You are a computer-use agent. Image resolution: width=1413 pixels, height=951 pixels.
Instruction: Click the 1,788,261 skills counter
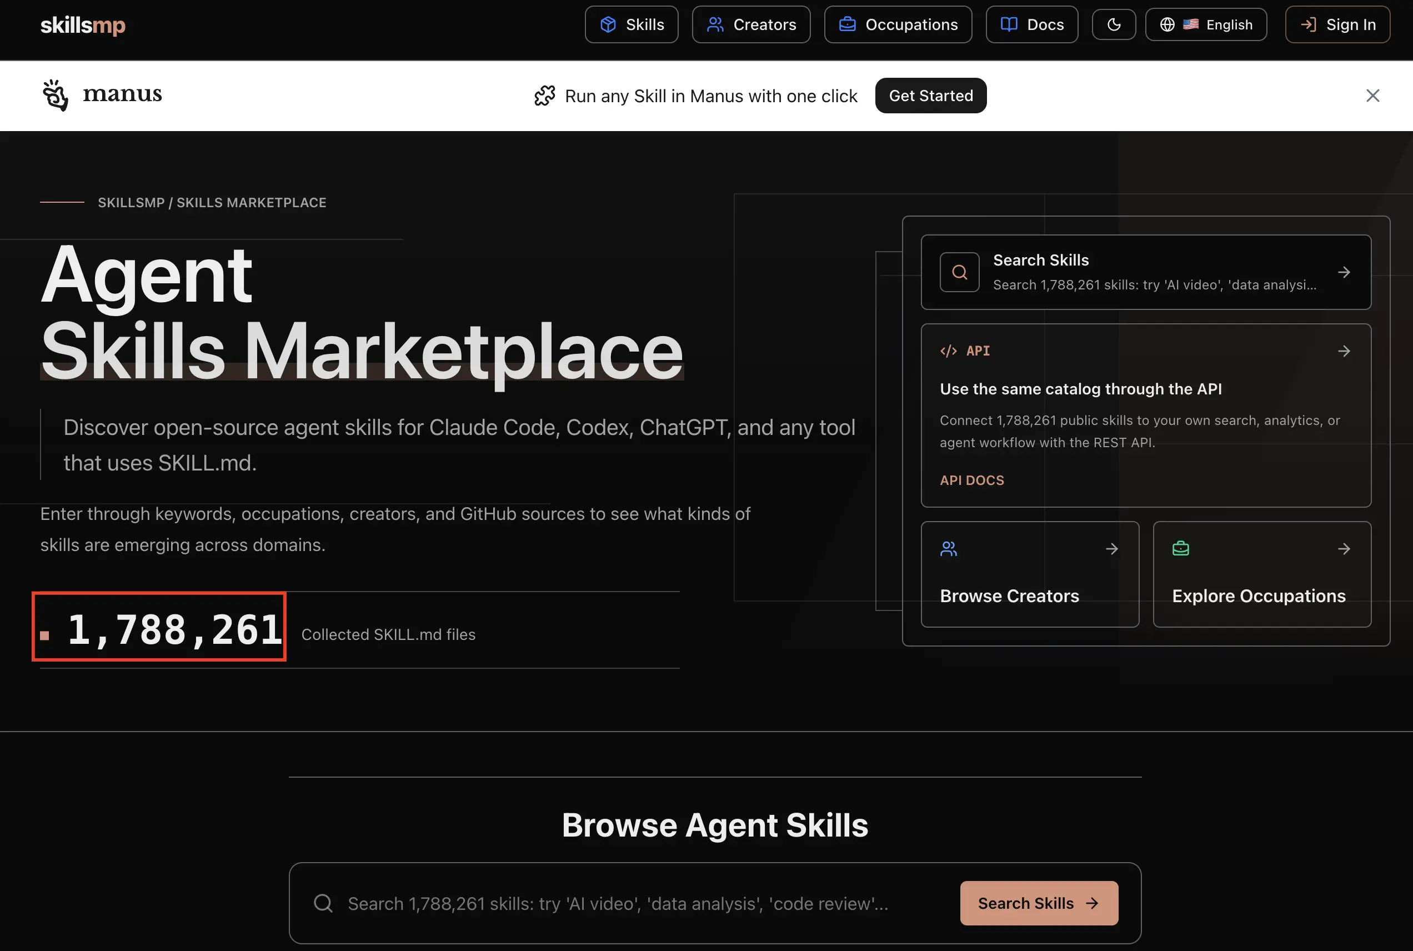coord(174,629)
